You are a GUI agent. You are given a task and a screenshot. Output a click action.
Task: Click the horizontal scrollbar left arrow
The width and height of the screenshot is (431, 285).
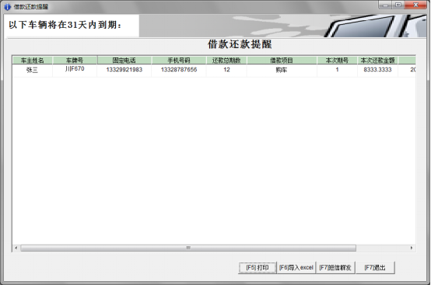16,248
